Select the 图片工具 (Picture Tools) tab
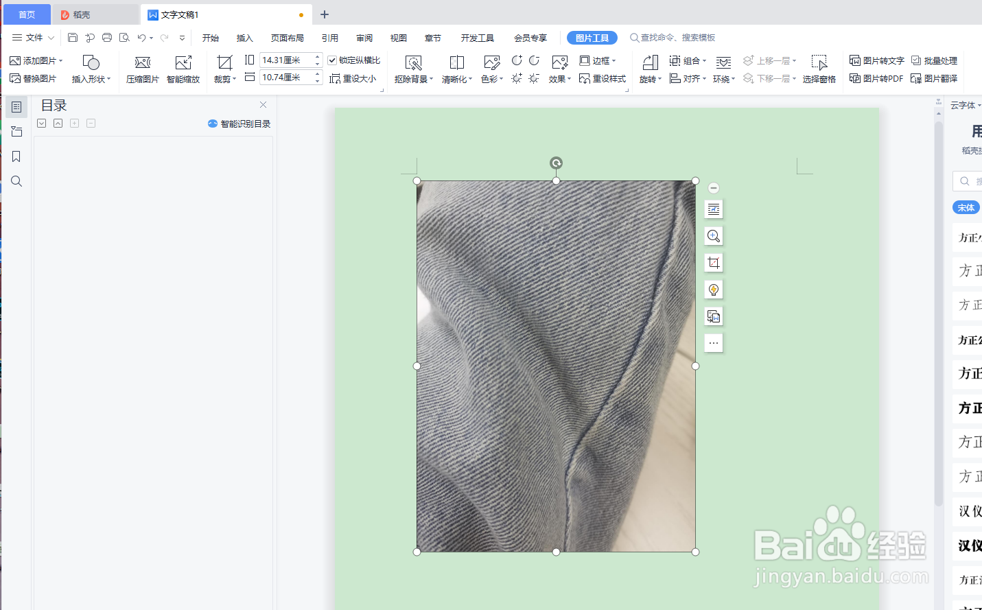Screen dimensions: 982x610 pyautogui.click(x=592, y=38)
